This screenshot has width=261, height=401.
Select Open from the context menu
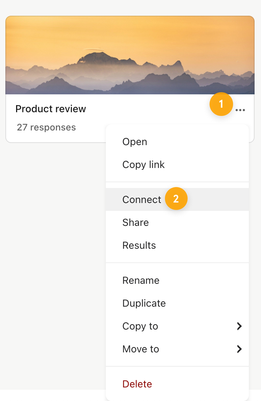(177, 142)
